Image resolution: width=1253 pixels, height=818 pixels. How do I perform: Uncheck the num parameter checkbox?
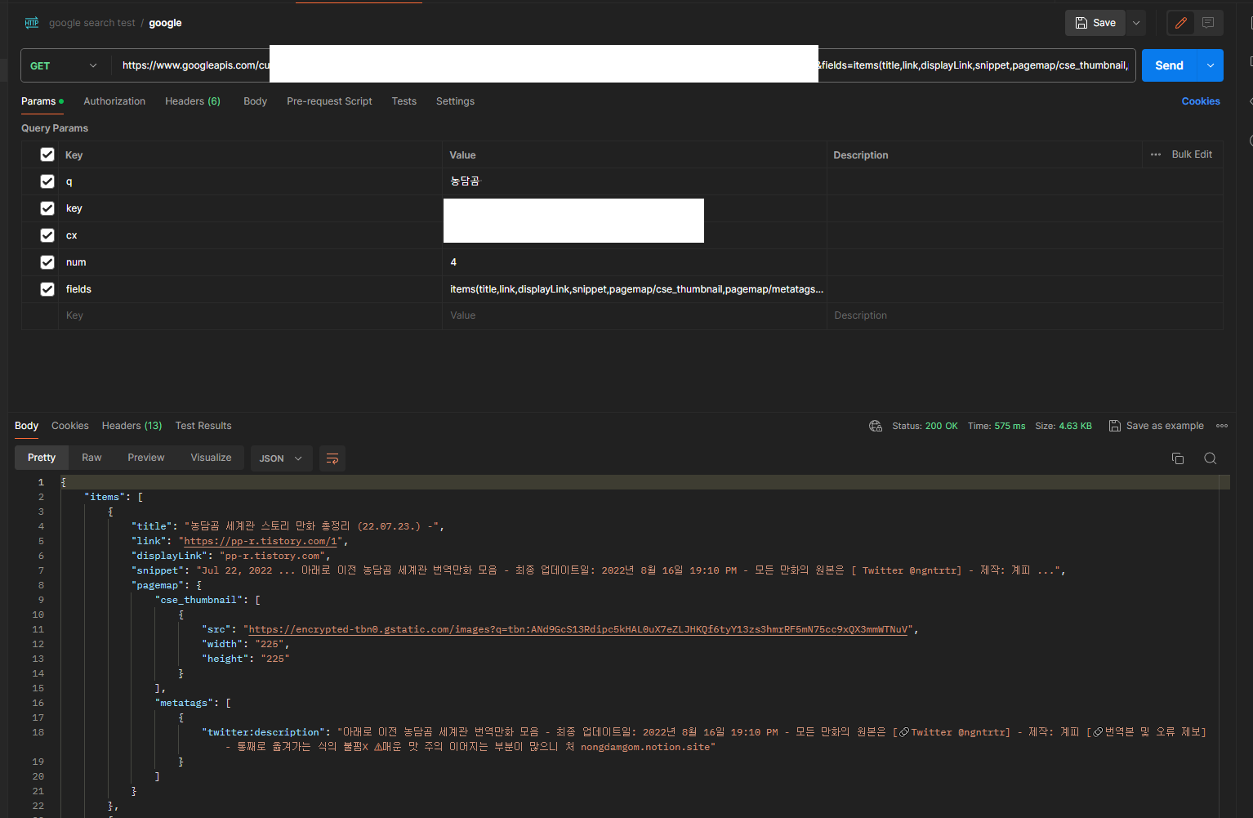point(47,262)
